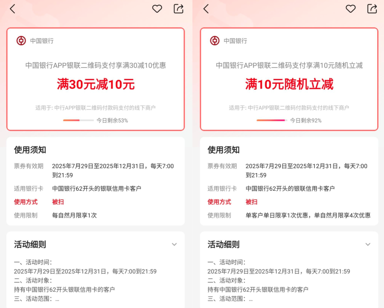Tap the 使用须知 header on the right page
Image resolution: width=384 pixels, height=308 pixels.
pos(223,150)
